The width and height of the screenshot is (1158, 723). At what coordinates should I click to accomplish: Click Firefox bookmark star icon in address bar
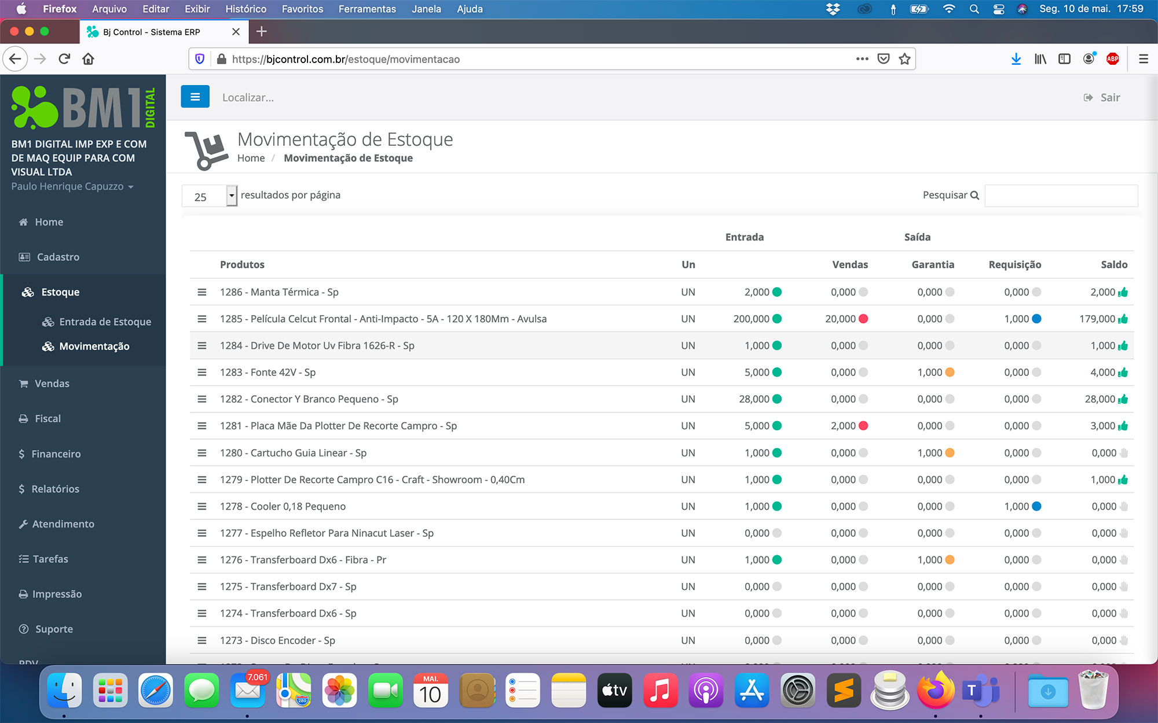pyautogui.click(x=904, y=59)
